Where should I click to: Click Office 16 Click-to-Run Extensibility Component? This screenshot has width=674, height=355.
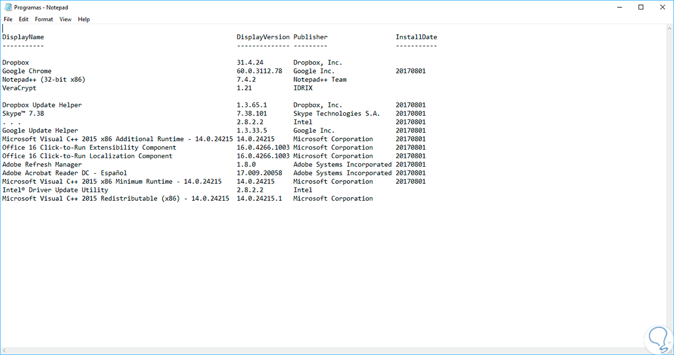point(89,147)
